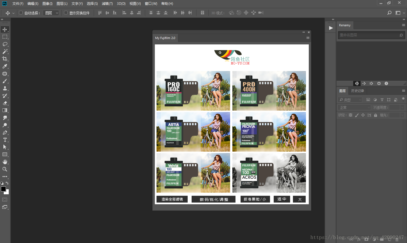Image resolution: width=407 pixels, height=243 pixels.
Task: Filter layers by pixel layers
Action: (x=368, y=100)
